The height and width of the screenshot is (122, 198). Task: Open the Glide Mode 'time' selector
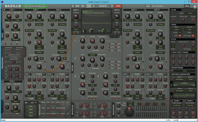[x=190, y=13]
